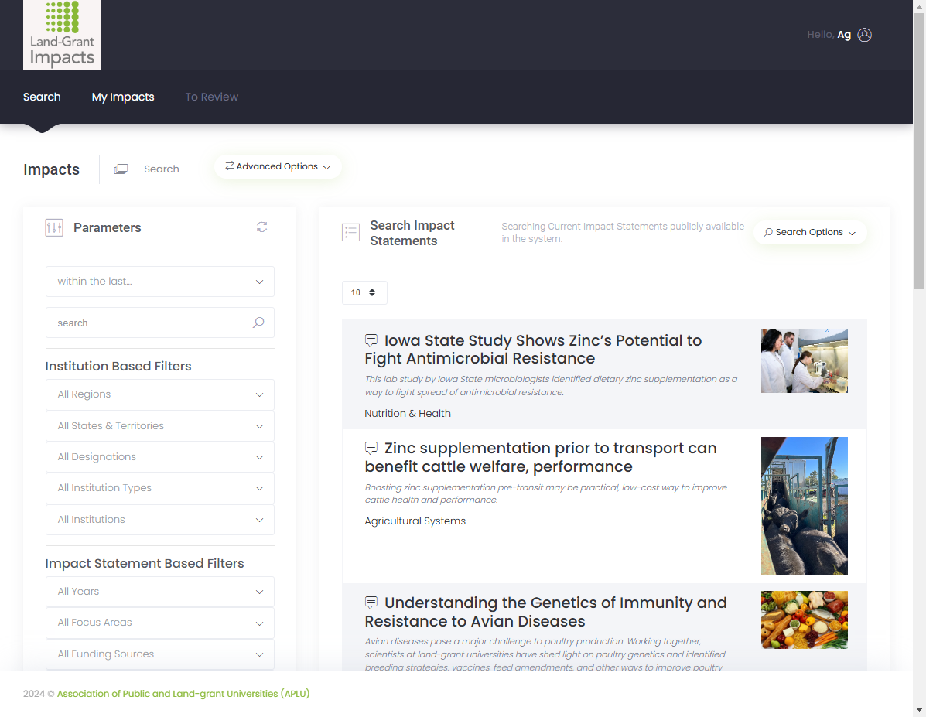
Task: Click the Search breadcrumb next to Impacts
Action: coord(161,169)
